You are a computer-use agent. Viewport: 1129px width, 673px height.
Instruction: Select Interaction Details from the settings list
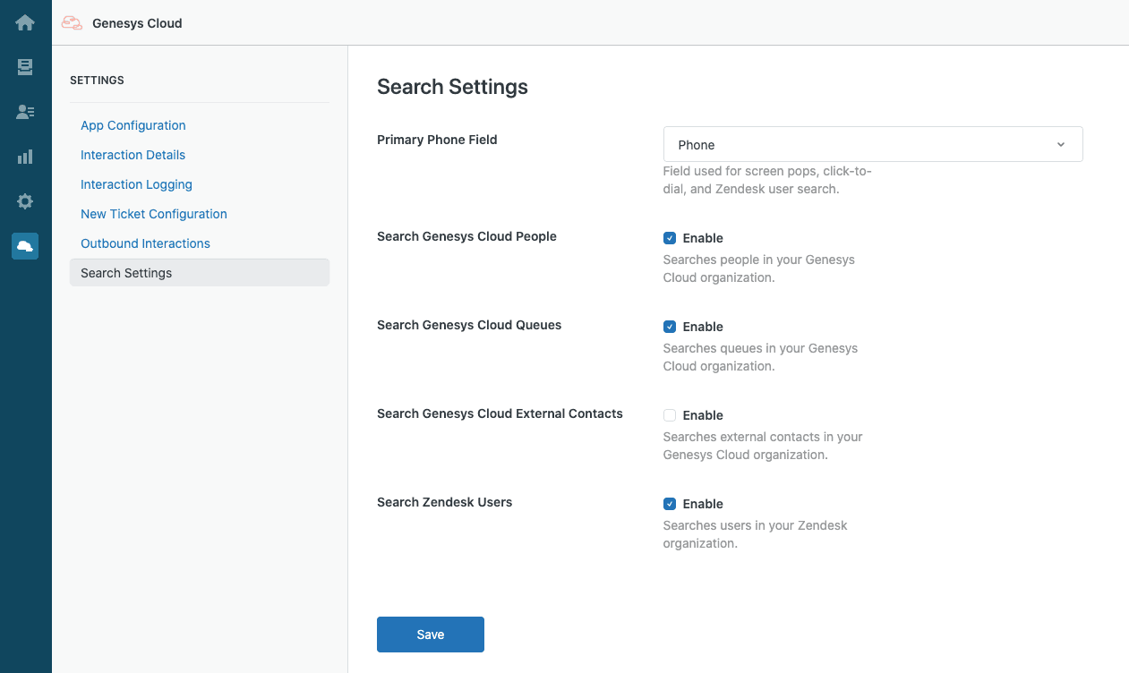(x=133, y=155)
